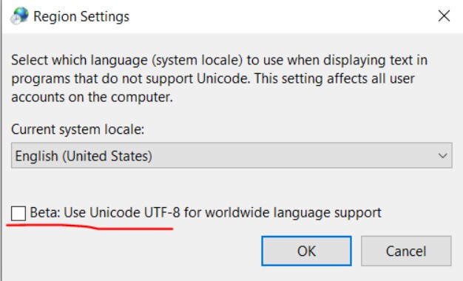The width and height of the screenshot is (463, 281).
Task: Expand the system locale dropdown arrow
Action: point(442,155)
